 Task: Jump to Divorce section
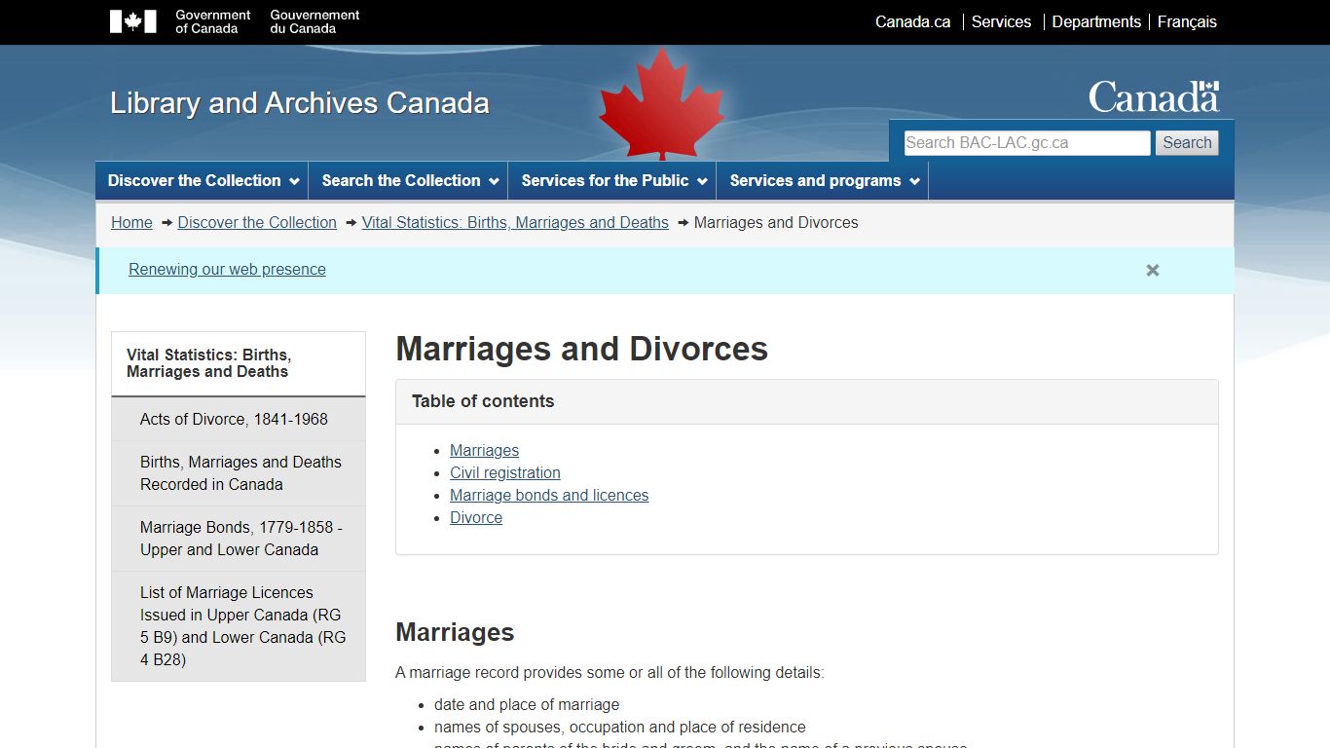pyautogui.click(x=476, y=518)
